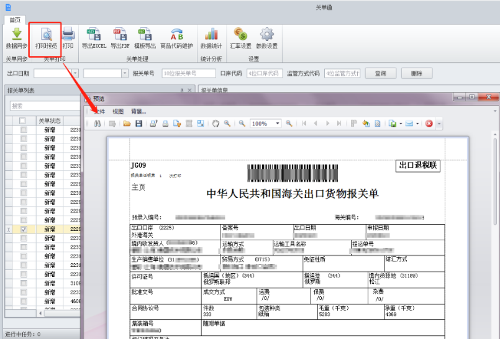Open the 文件 menu in preview
This screenshot has width=500, height=339.
pos(99,112)
